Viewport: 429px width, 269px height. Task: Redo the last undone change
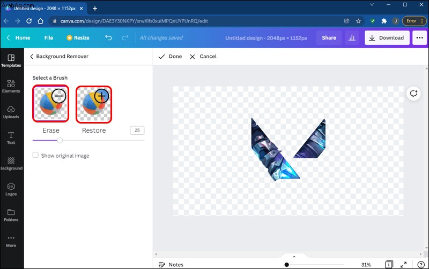[x=125, y=37]
